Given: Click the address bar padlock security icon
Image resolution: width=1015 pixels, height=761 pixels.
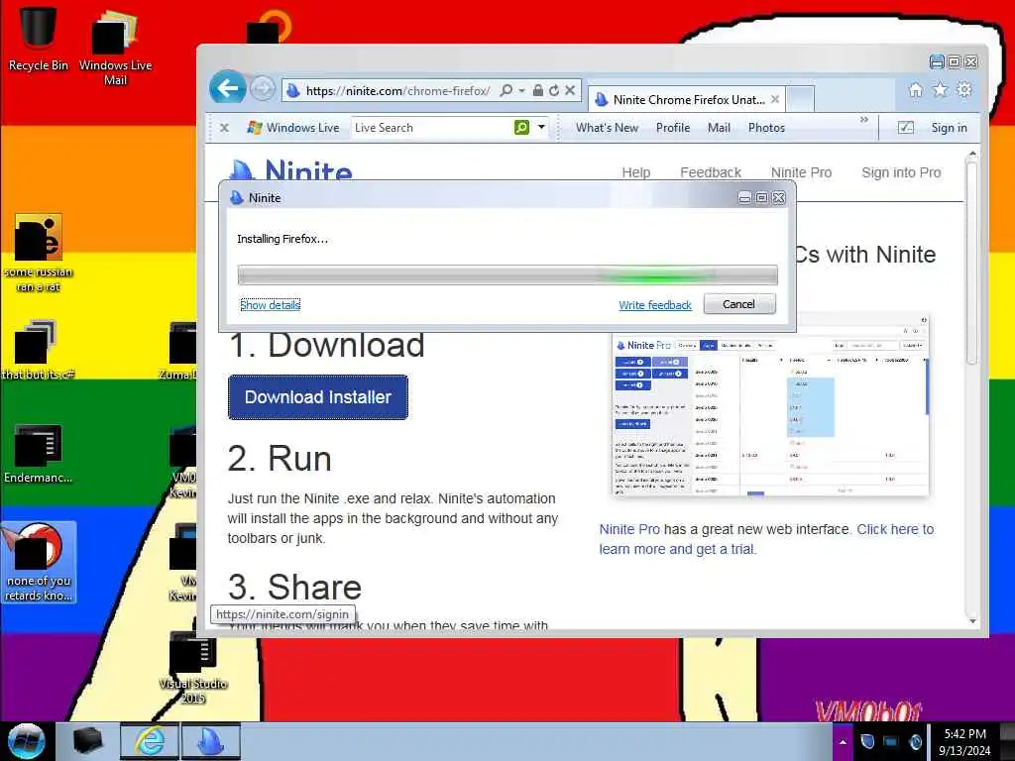Looking at the screenshot, I should pyautogui.click(x=537, y=90).
